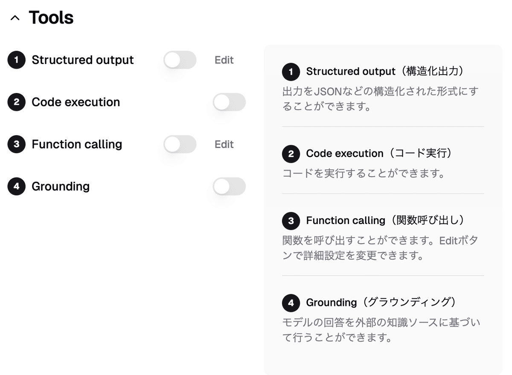512x375 pixels.
Task: Click badge number 3 beside Function calling toggle
Action: [17, 145]
